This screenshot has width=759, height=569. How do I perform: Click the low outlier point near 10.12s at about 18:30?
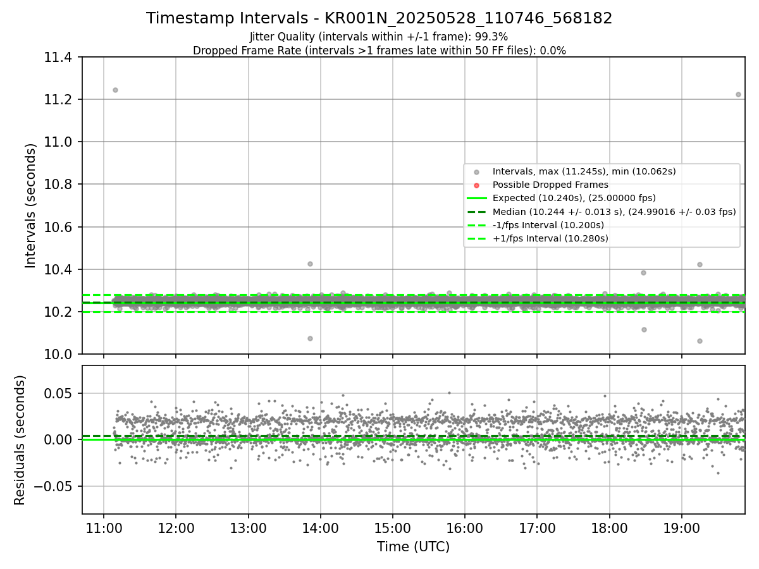pyautogui.click(x=644, y=329)
